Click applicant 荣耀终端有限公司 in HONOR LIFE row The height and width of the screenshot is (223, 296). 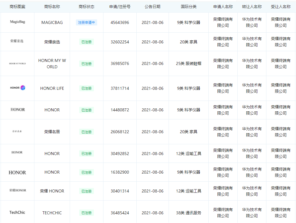223,88
